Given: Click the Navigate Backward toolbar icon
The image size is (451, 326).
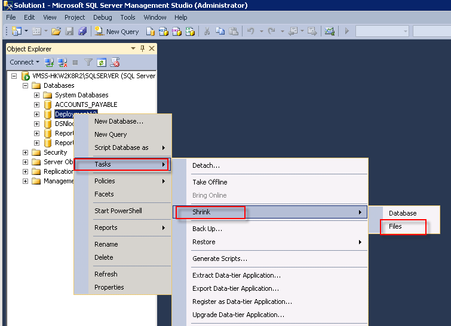Looking at the screenshot, I should [x=293, y=31].
